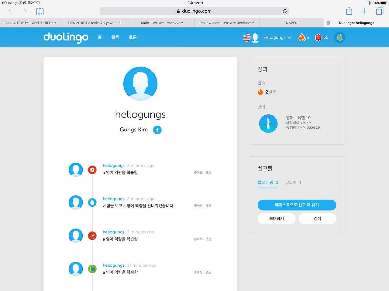Click 좋아요 on the top activity post
This screenshot has width=389, height=291.
point(198,172)
